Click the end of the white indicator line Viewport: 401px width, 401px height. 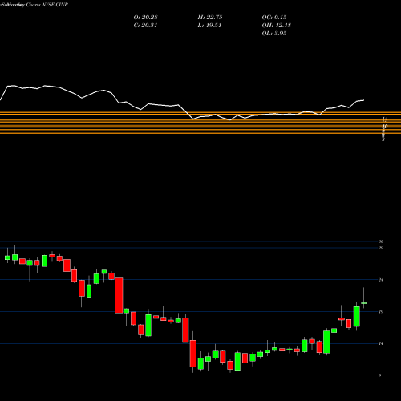(364, 100)
